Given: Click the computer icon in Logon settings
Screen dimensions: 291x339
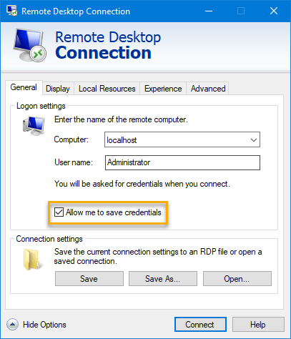Looking at the screenshot, I should (34, 126).
